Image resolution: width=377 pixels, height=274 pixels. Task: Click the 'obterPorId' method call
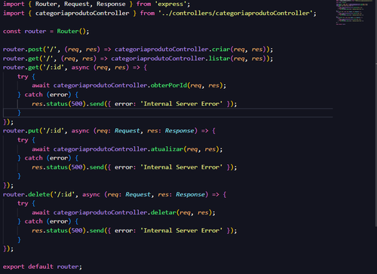[169, 86]
